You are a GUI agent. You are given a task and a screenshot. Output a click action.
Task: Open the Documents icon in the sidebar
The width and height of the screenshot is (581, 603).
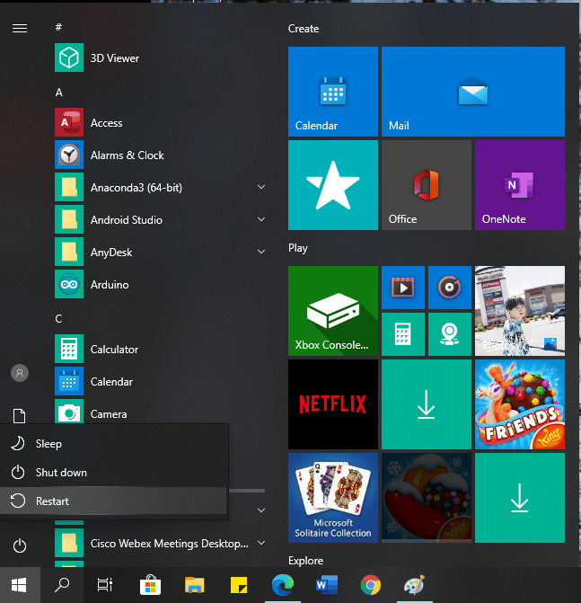click(x=20, y=416)
